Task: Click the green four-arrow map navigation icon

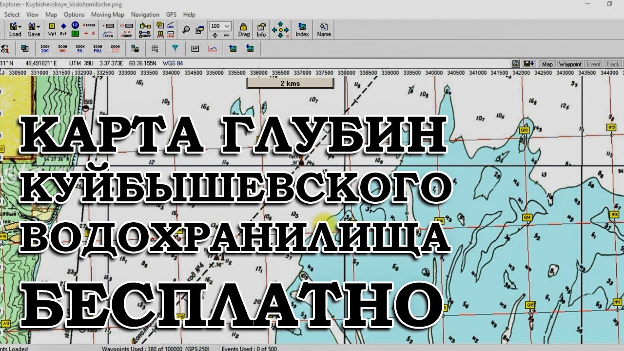Action: pos(280,30)
